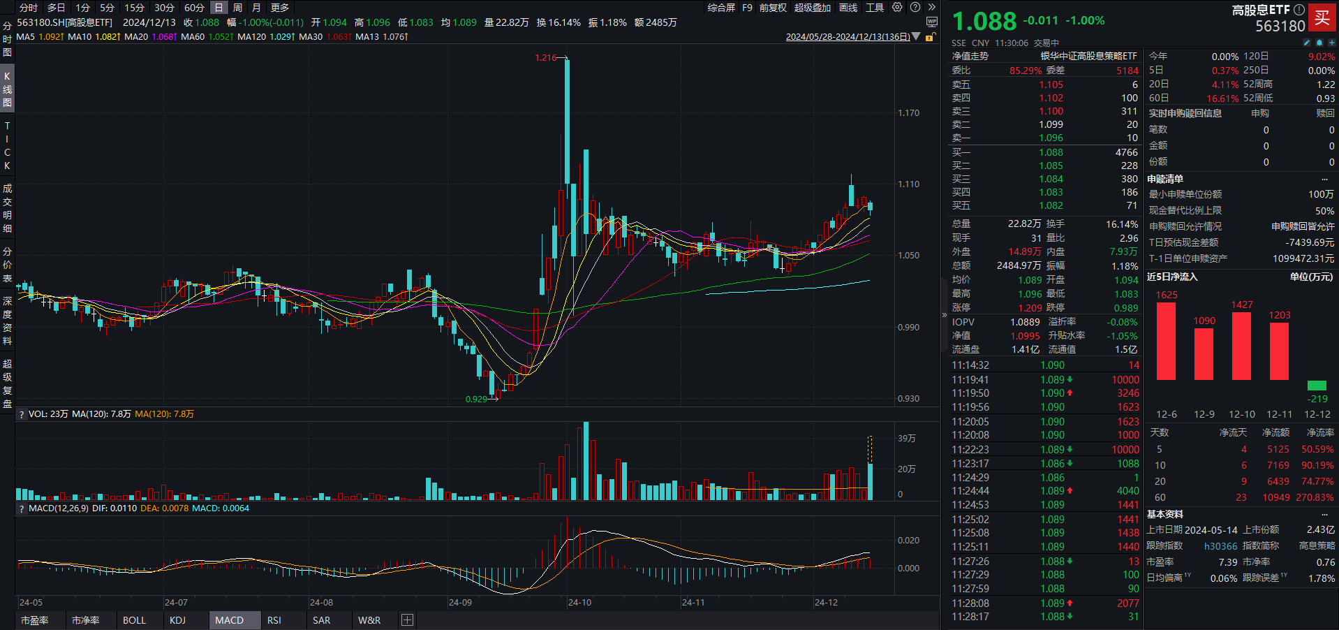
Task: Toggle 超级叠加 overlay mode
Action: 812,8
